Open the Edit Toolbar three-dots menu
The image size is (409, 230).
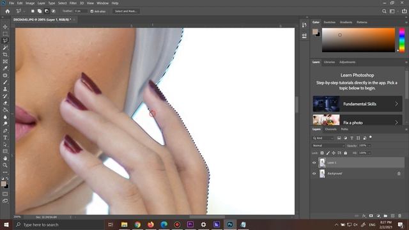point(5,172)
